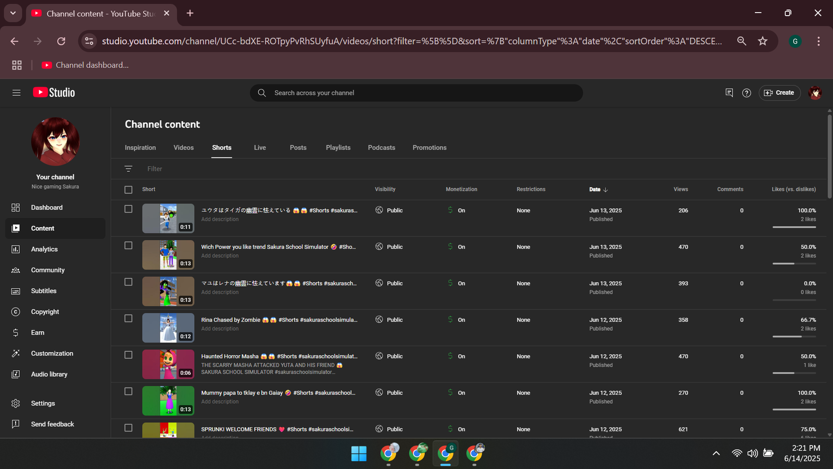Click the filter lines icon
This screenshot has height=469, width=833.
tap(129, 169)
